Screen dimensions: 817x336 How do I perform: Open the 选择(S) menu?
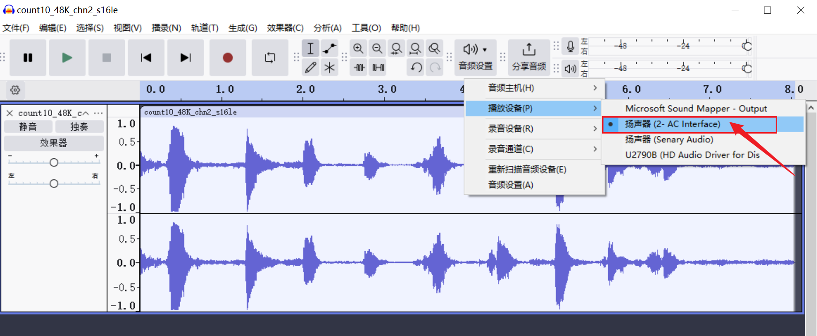pos(90,28)
